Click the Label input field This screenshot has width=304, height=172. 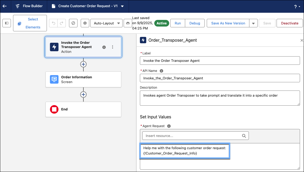[220, 61]
